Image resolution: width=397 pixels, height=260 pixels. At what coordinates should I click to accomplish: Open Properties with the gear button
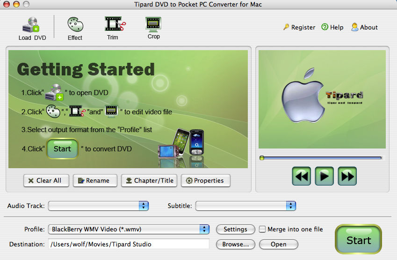pyautogui.click(x=206, y=181)
